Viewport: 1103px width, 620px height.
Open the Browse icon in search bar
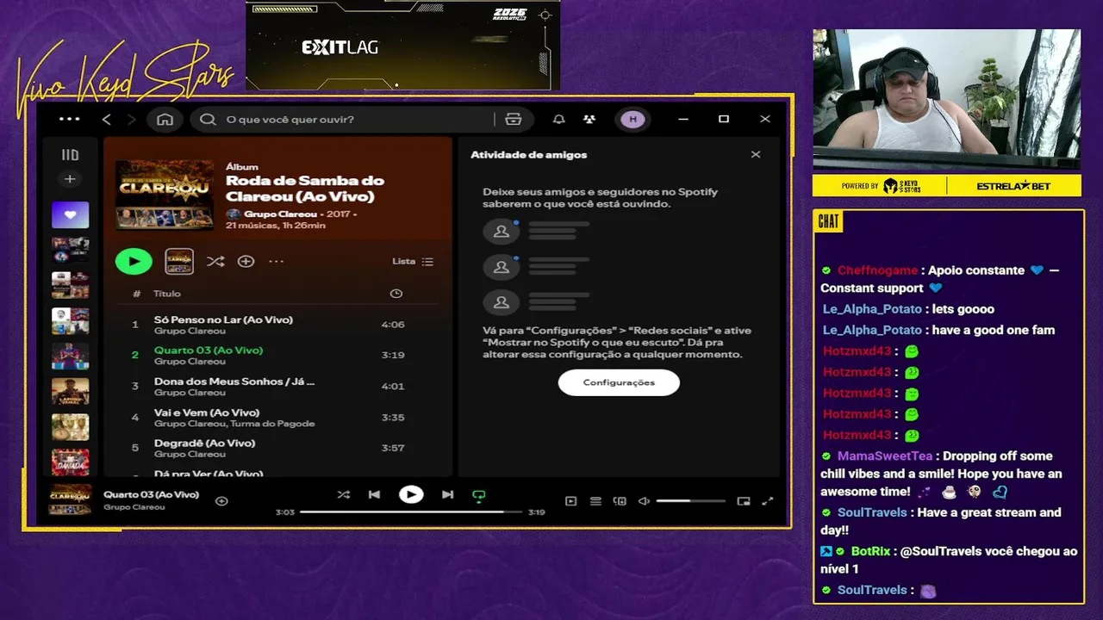[x=514, y=120]
